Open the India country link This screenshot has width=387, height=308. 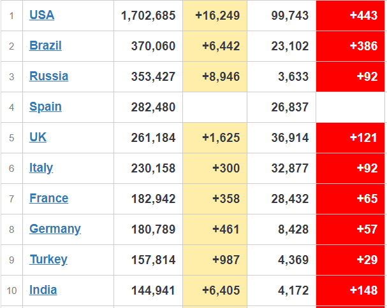click(x=43, y=290)
